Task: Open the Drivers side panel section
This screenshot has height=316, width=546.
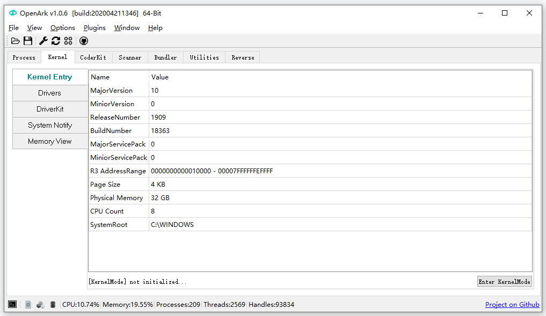Action: point(50,93)
